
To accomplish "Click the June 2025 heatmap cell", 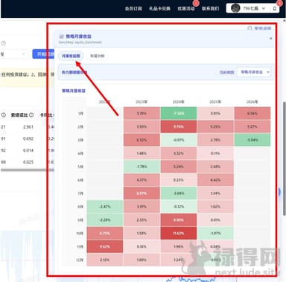I will point(215,180).
